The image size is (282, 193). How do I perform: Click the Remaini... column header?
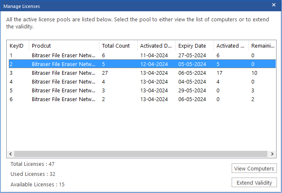tap(262, 46)
